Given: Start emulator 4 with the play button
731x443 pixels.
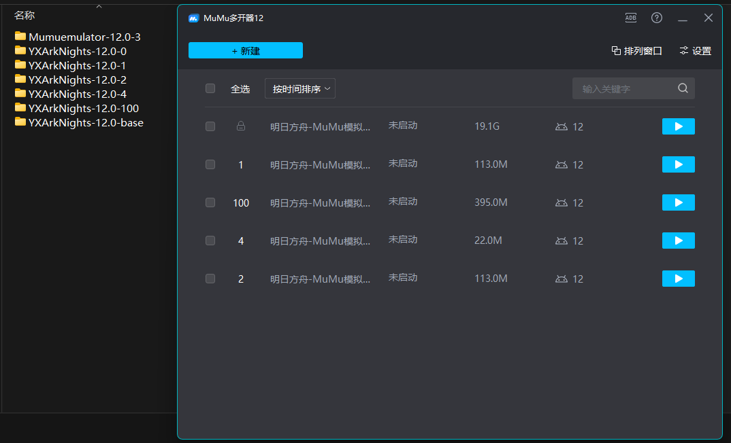Looking at the screenshot, I should 679,241.
